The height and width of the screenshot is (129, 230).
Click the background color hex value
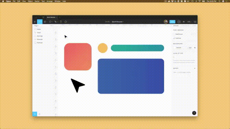[x=179, y=48]
